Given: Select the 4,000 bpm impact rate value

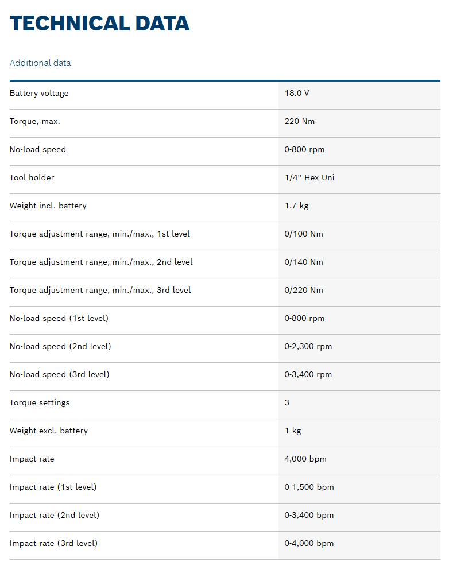Looking at the screenshot, I should coord(305,459).
